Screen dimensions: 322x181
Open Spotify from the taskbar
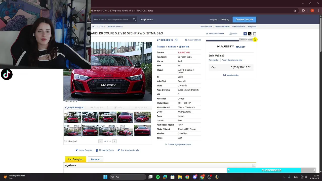158,177
